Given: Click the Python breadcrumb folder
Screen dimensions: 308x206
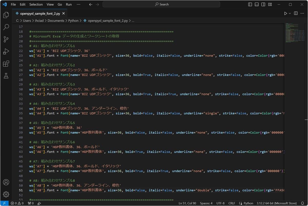Looking at the screenshot, I should 73,21.
